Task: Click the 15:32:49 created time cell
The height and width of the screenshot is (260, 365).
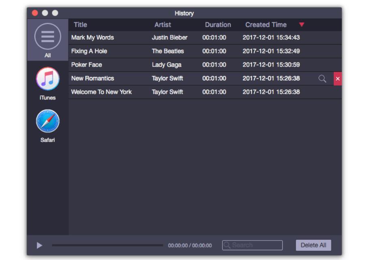Action: tap(271, 51)
